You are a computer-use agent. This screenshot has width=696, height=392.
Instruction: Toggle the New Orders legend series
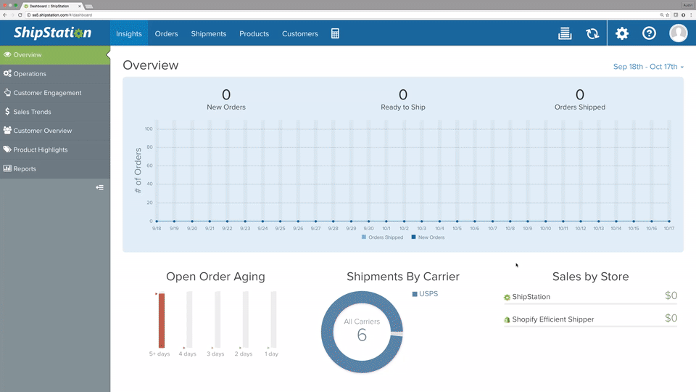pos(428,237)
